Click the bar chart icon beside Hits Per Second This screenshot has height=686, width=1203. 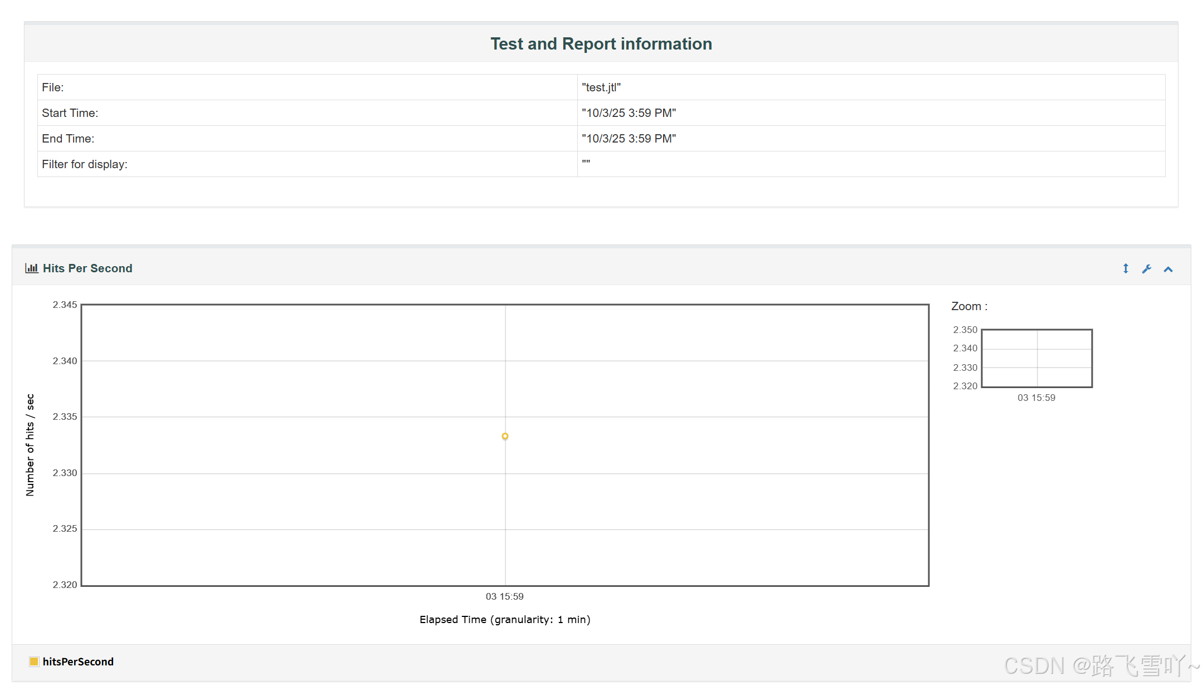[x=32, y=268]
